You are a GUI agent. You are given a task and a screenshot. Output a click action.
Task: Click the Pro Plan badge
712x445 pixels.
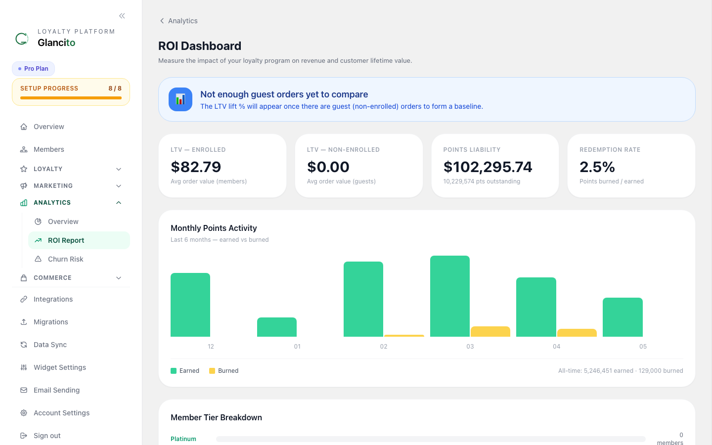pyautogui.click(x=33, y=69)
